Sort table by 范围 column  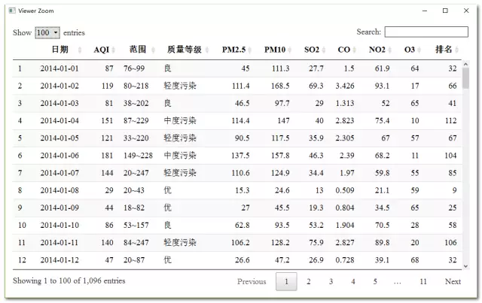click(138, 50)
